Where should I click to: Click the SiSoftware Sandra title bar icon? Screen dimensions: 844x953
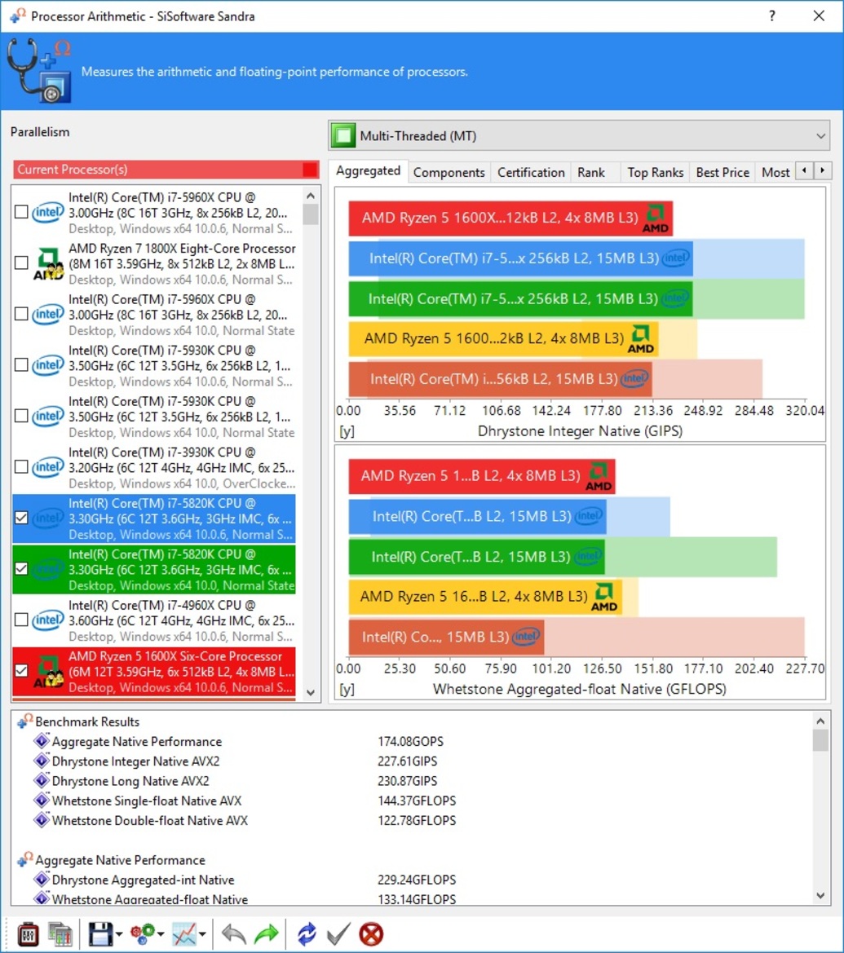(x=18, y=15)
